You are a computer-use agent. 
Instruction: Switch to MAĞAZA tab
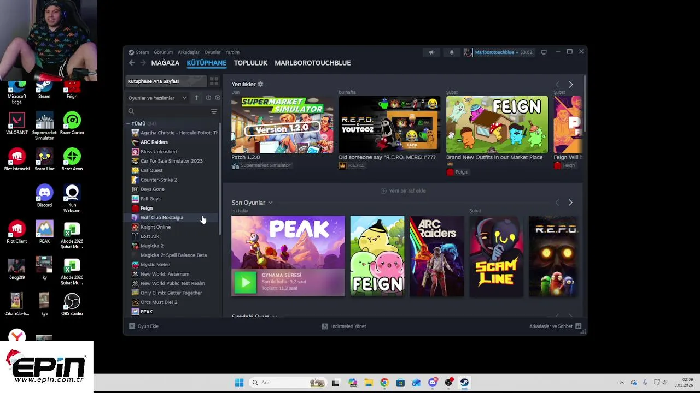165,63
